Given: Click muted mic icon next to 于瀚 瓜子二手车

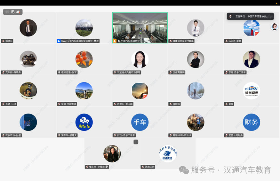Looking at the screenshot, I should 227,73.
